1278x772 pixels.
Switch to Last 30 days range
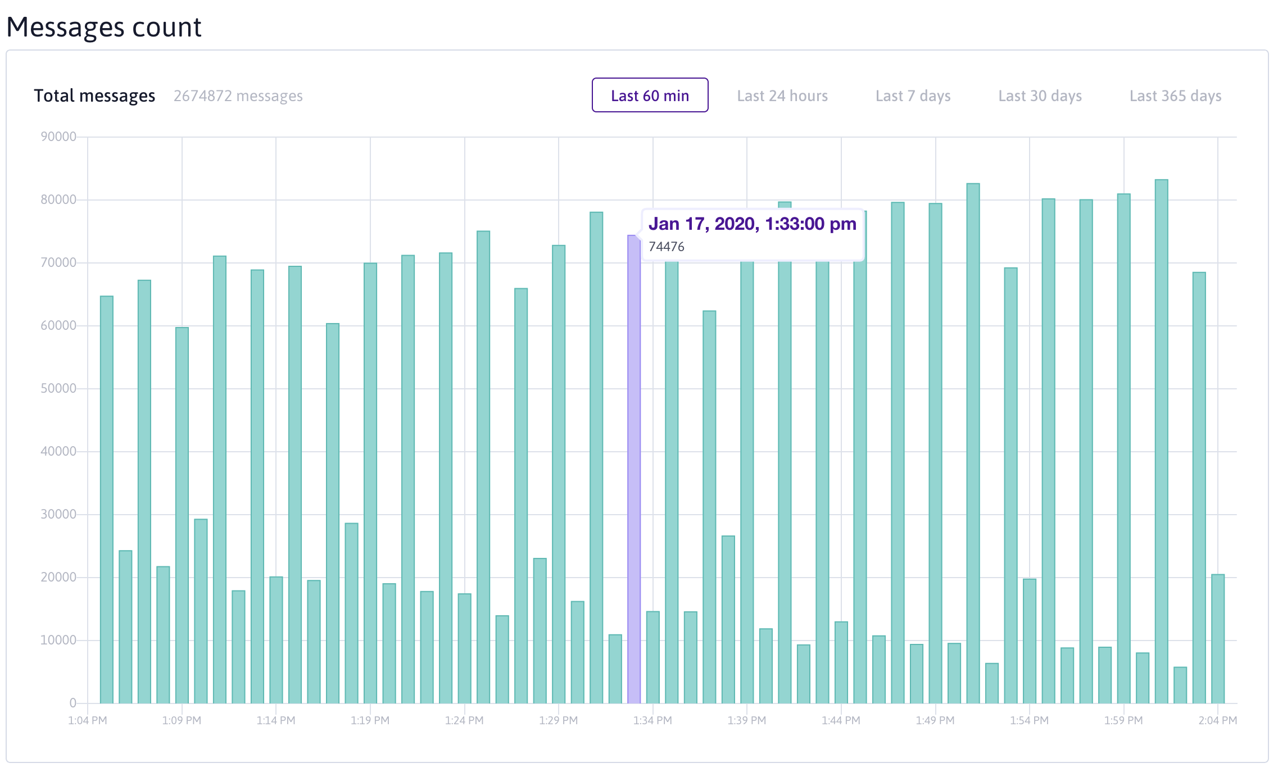tap(1040, 96)
